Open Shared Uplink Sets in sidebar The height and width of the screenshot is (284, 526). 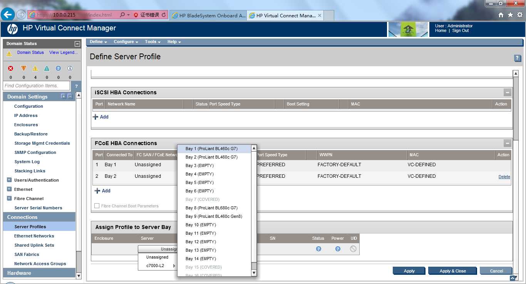(34, 245)
